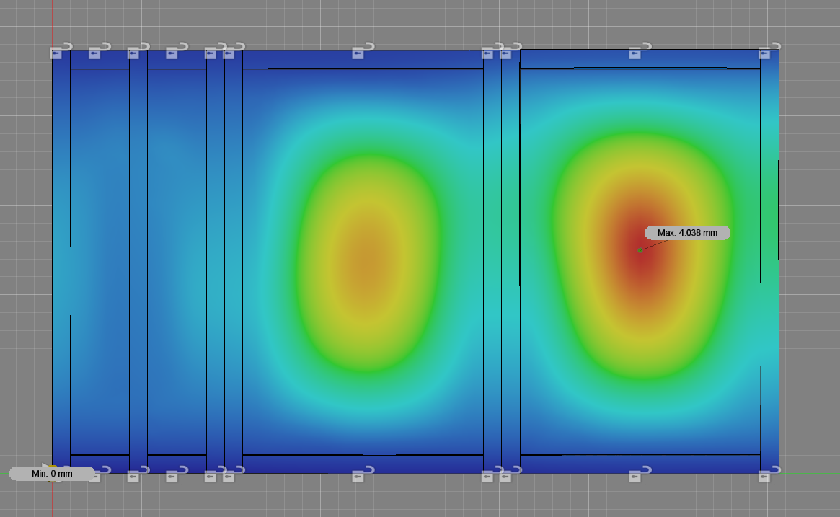Select the far-right vertical edge frame member
This screenshot has width=840, height=517.
pyautogui.click(x=769, y=260)
